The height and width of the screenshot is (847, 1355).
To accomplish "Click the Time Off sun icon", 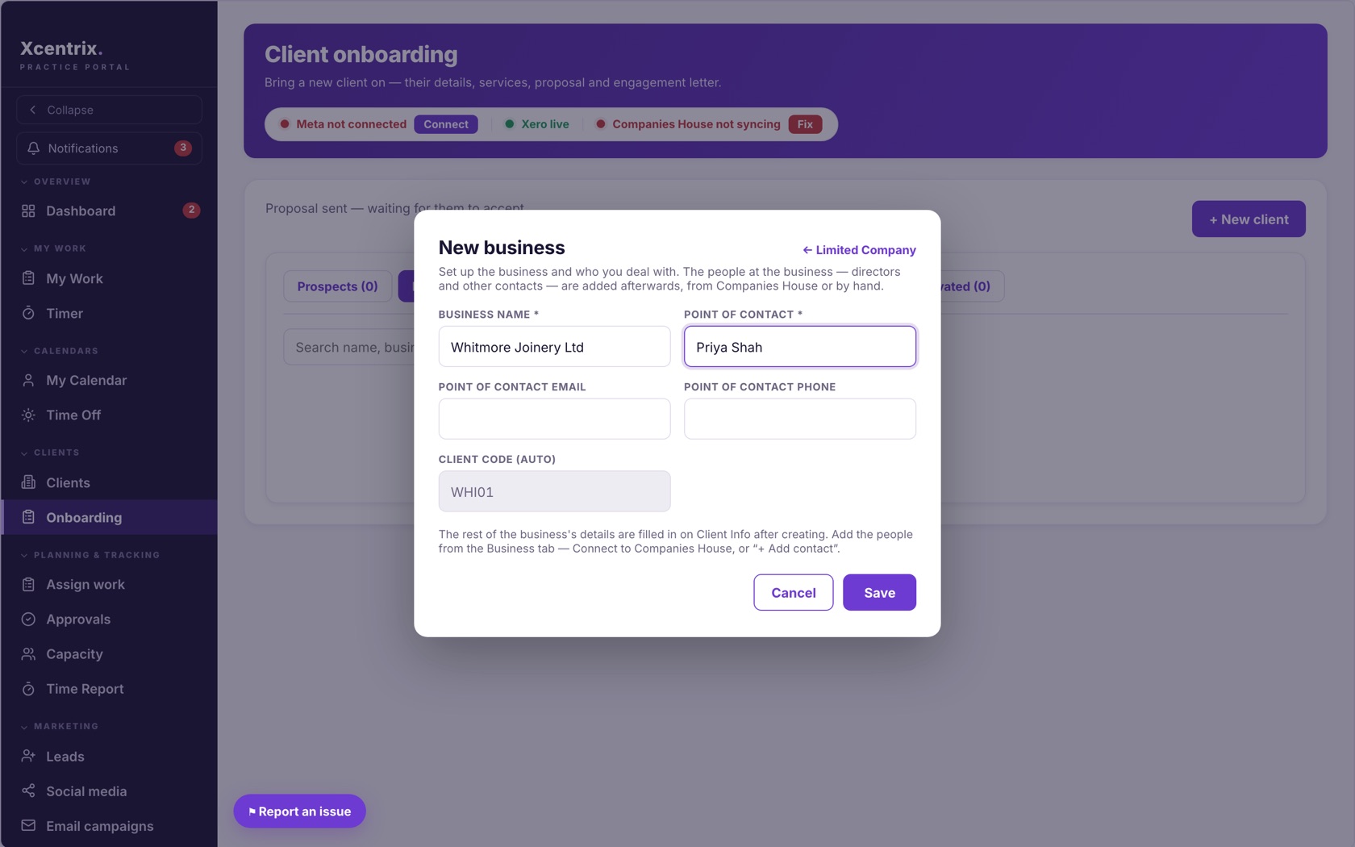I will click(x=28, y=415).
